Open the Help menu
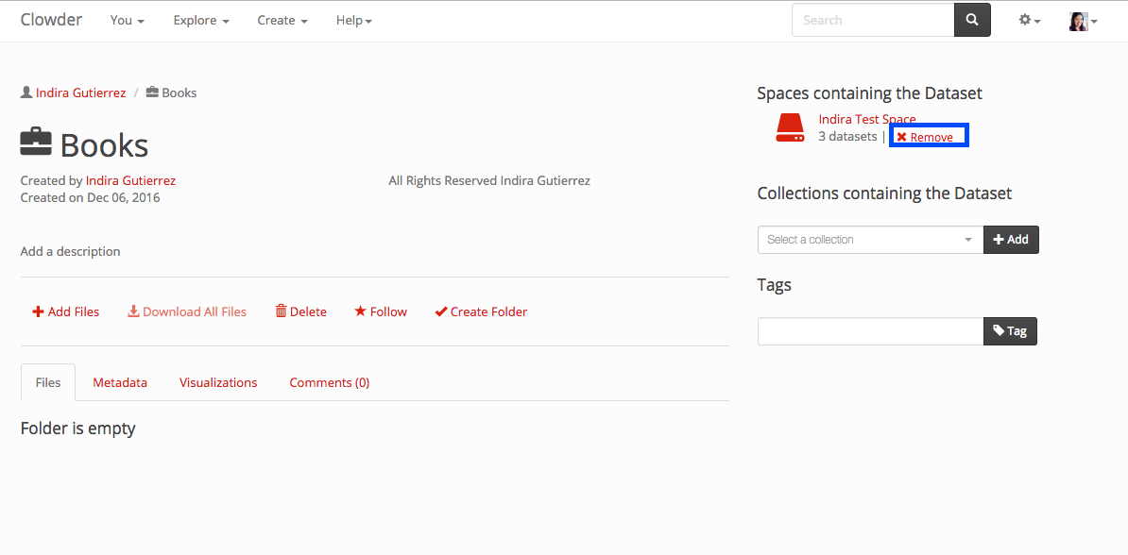This screenshot has width=1128, height=555. click(x=354, y=20)
